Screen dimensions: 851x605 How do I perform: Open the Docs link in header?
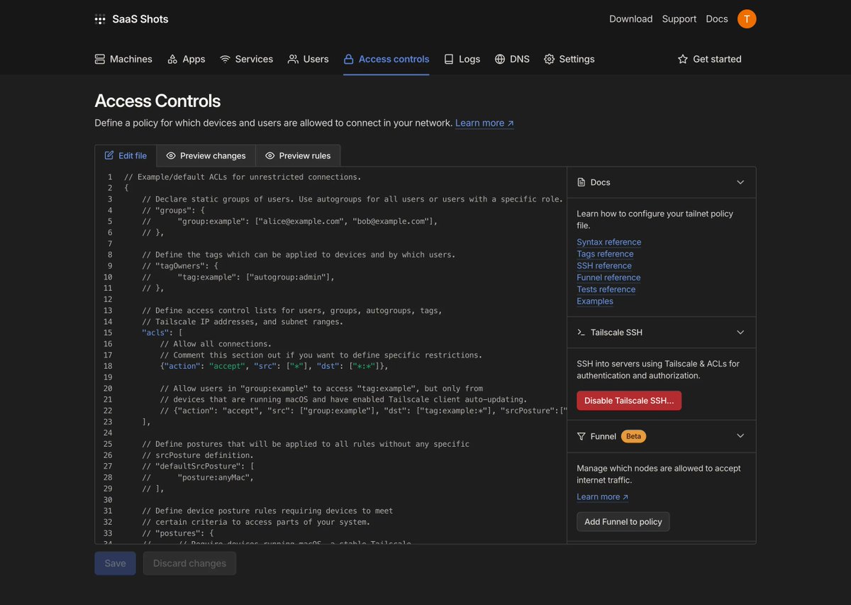pyautogui.click(x=716, y=19)
